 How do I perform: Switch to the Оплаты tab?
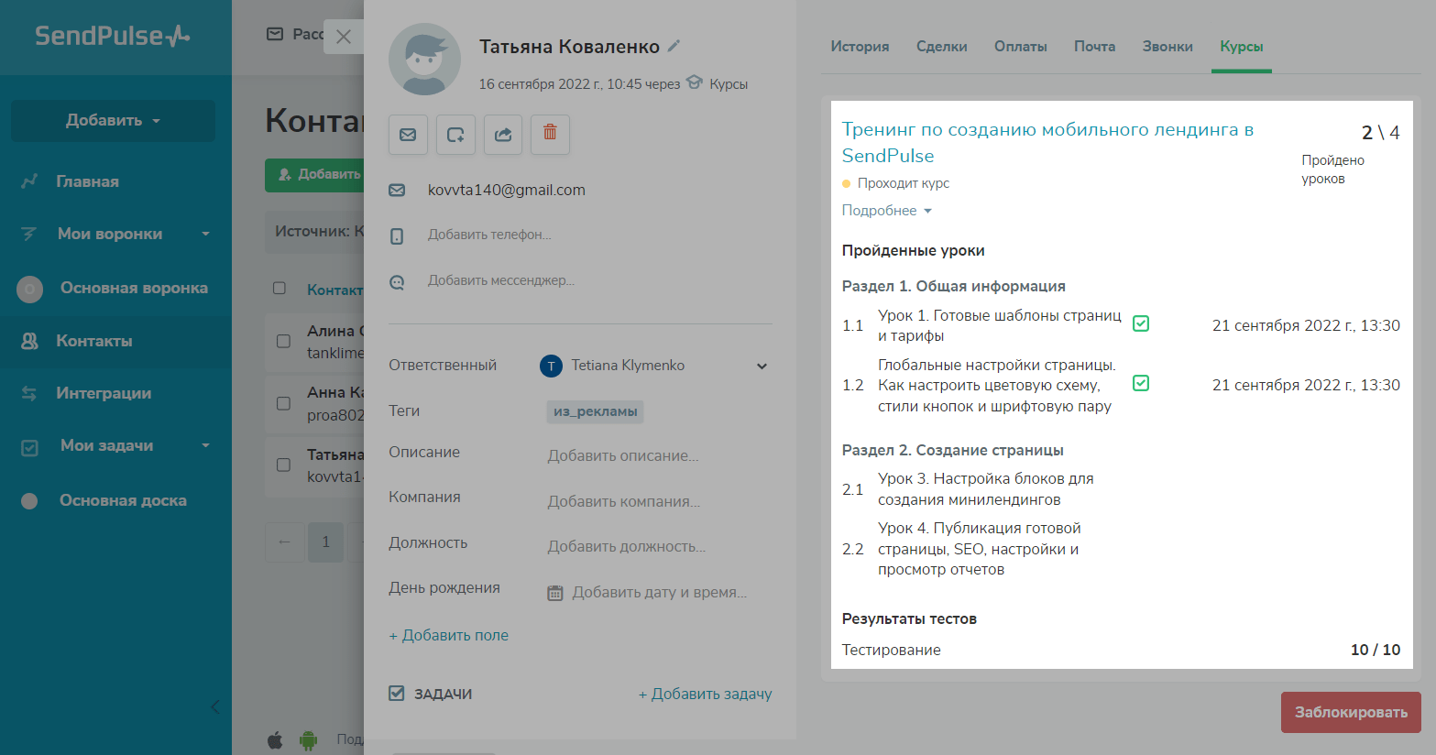pos(1020,47)
